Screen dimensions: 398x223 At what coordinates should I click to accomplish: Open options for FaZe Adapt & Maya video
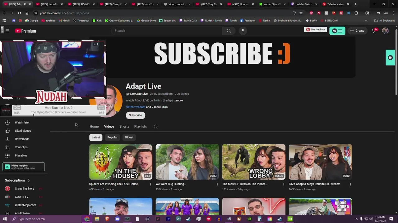350,184
